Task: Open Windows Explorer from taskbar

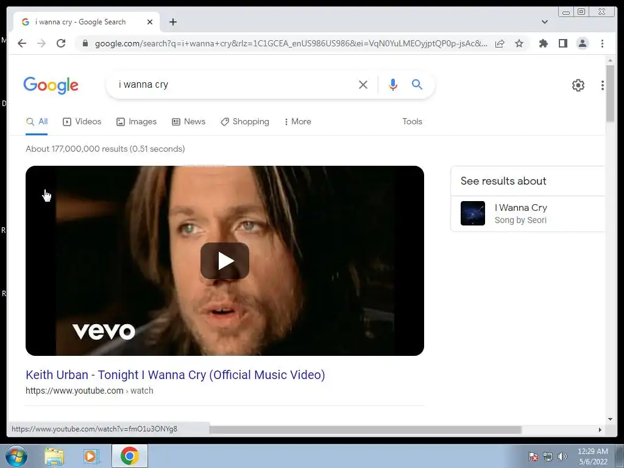Action: coord(54,456)
